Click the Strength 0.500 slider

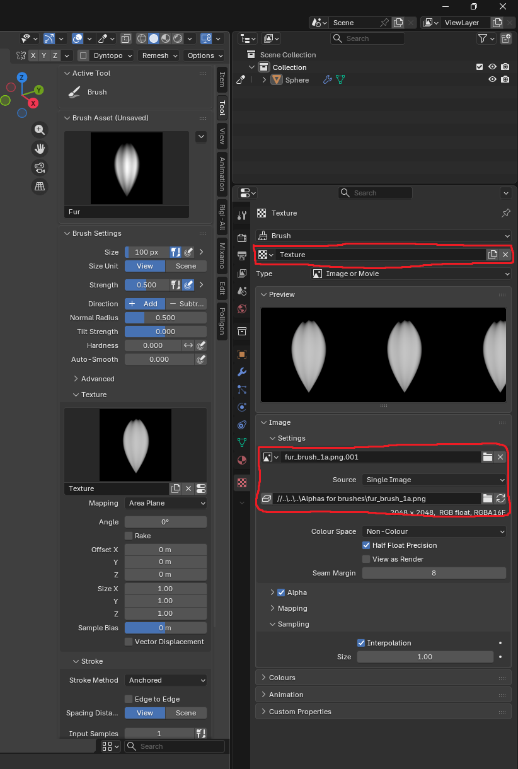coord(147,285)
